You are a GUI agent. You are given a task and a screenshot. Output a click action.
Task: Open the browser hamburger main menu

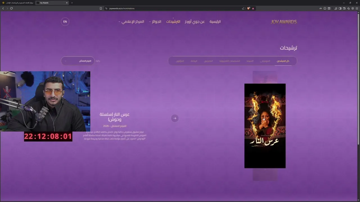(x=357, y=8)
